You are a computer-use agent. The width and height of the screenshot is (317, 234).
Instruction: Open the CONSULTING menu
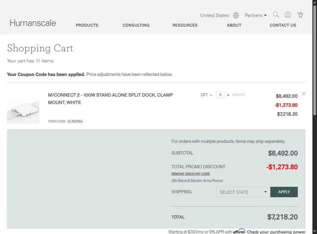tap(136, 25)
